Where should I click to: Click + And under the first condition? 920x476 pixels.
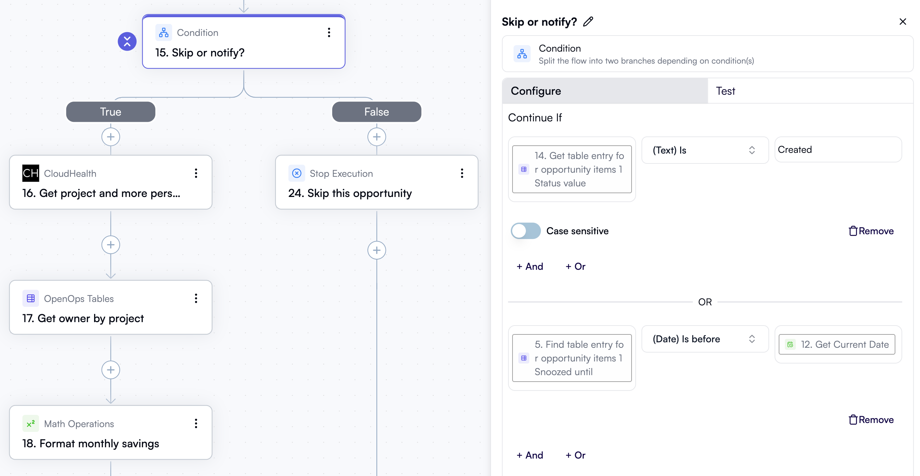(x=530, y=266)
